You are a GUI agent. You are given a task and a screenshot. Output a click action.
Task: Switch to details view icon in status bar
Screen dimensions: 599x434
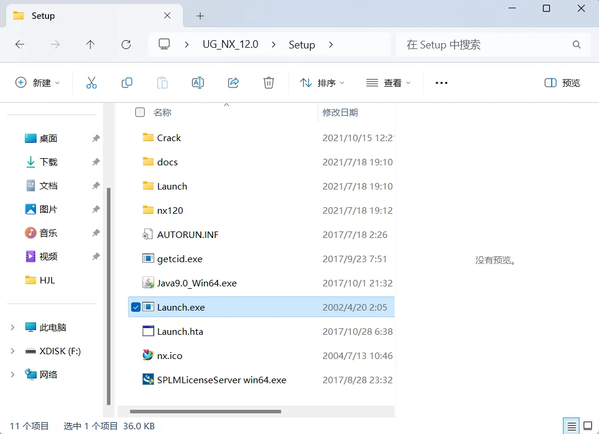coord(571,426)
